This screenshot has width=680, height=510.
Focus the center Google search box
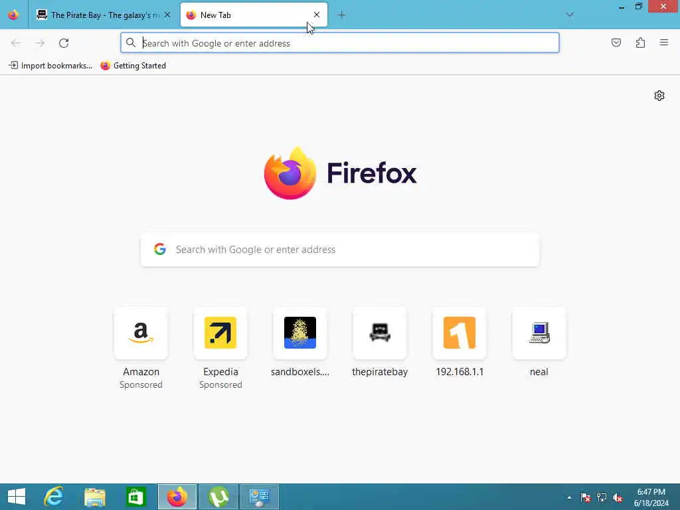pyautogui.click(x=339, y=250)
